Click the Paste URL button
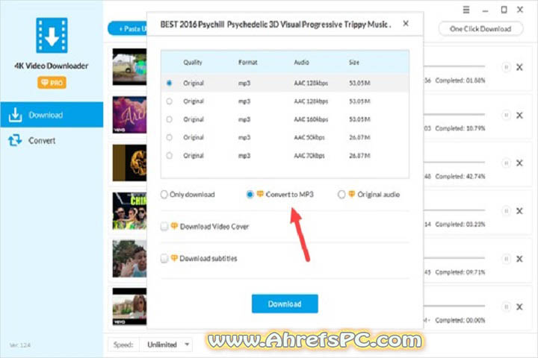This screenshot has width=538, height=358. click(128, 29)
